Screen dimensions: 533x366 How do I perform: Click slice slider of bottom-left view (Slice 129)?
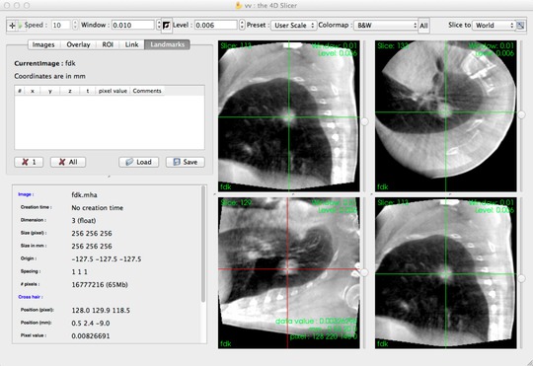click(364, 273)
